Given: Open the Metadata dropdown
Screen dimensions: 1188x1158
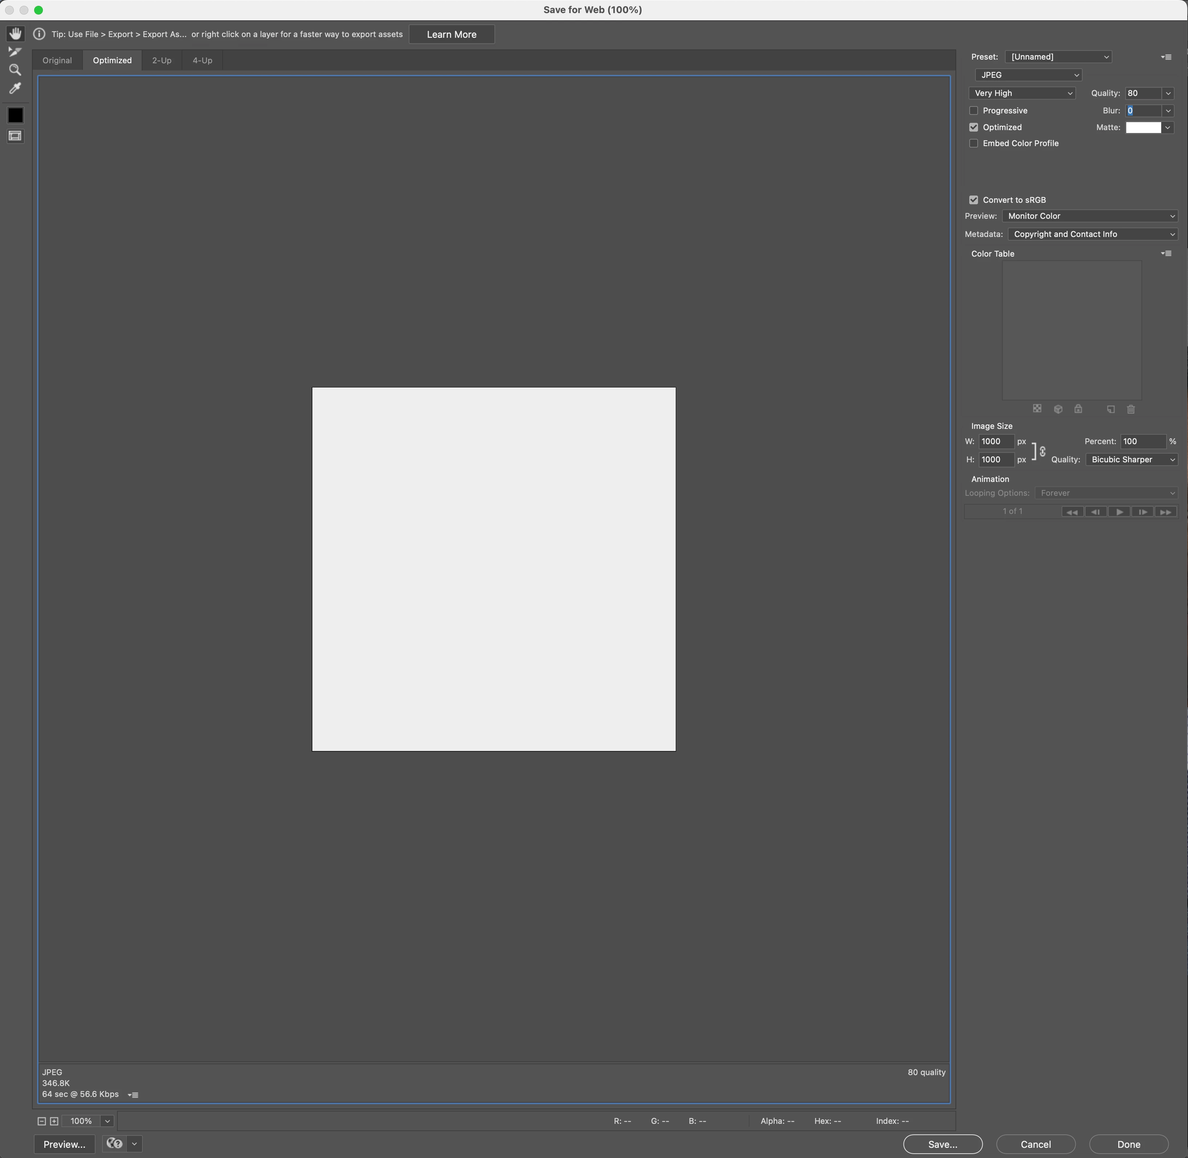Looking at the screenshot, I should click(1092, 234).
